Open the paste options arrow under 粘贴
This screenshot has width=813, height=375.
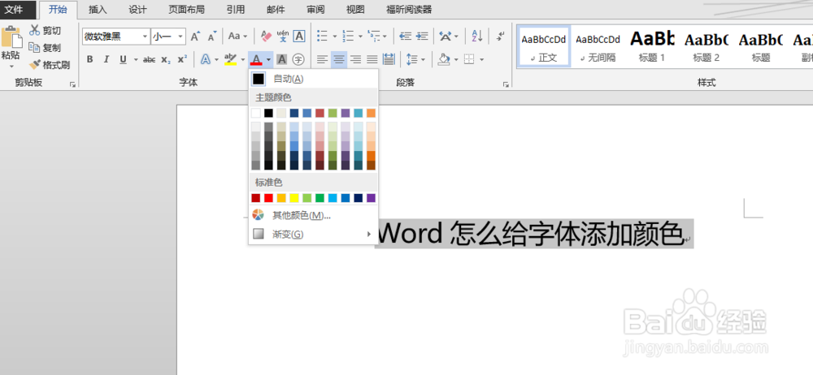click(11, 67)
